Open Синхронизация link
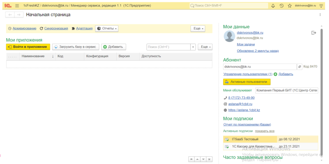The width and height of the screenshot is (329, 164). click(56, 29)
